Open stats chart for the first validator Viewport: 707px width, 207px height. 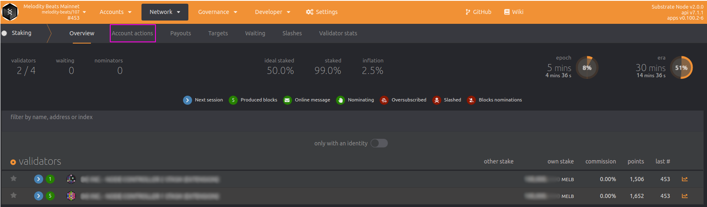point(684,179)
